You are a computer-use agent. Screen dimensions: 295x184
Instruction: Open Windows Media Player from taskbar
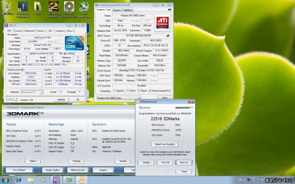coord(43,180)
